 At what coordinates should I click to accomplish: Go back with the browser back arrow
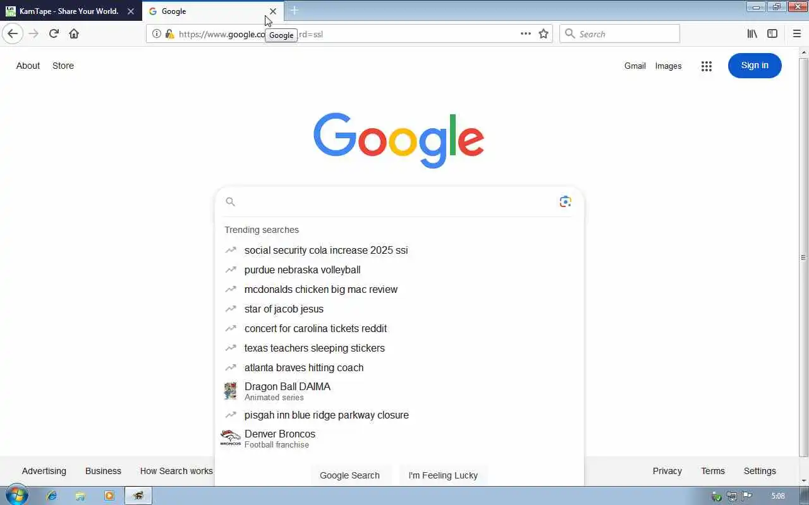(13, 34)
